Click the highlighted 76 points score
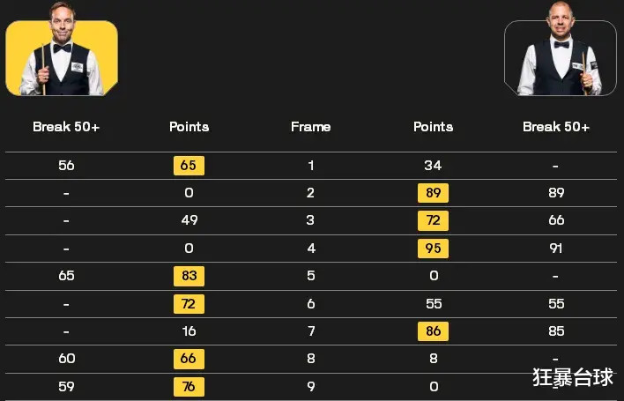Screen dimensions: 624x401 [189, 387]
